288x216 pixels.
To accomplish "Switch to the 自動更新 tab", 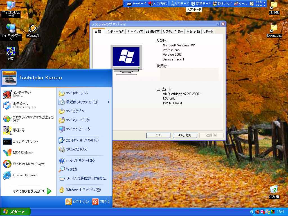I will [193, 31].
